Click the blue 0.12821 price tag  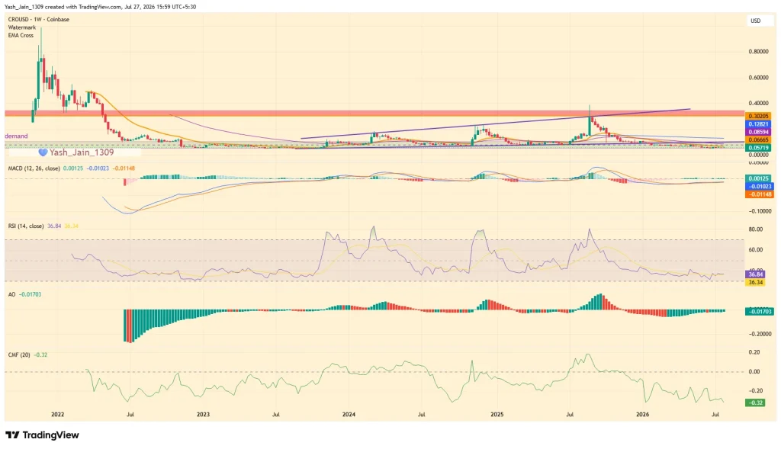click(x=759, y=124)
